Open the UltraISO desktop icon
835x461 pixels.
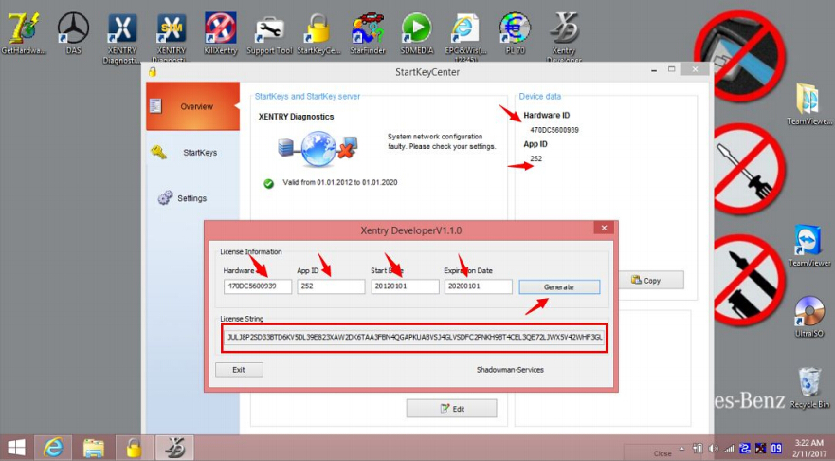pos(808,318)
